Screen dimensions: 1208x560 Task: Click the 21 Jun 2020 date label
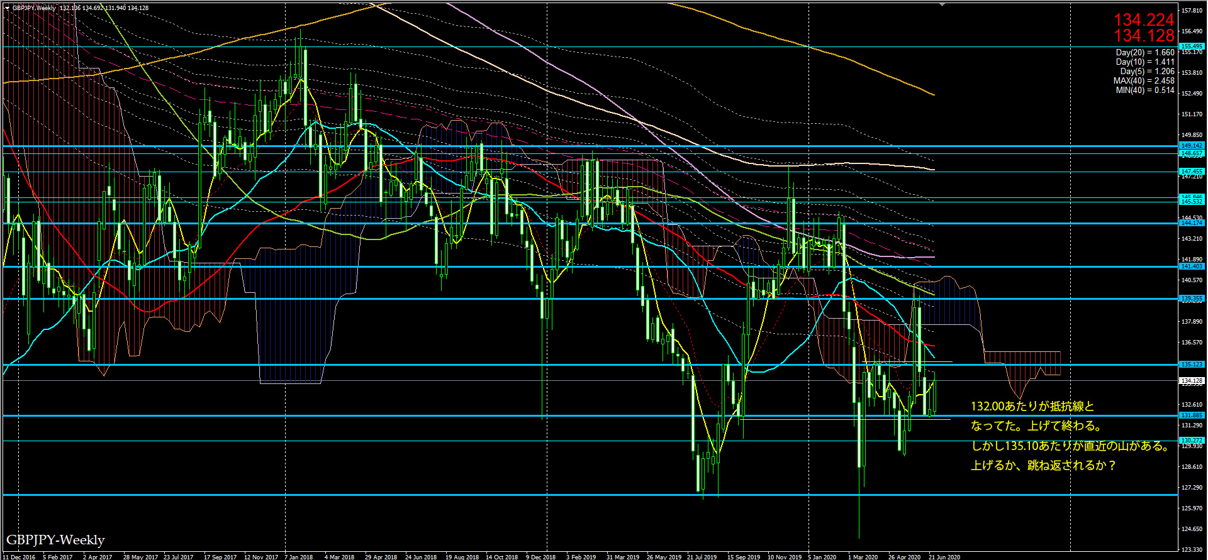[x=944, y=557]
